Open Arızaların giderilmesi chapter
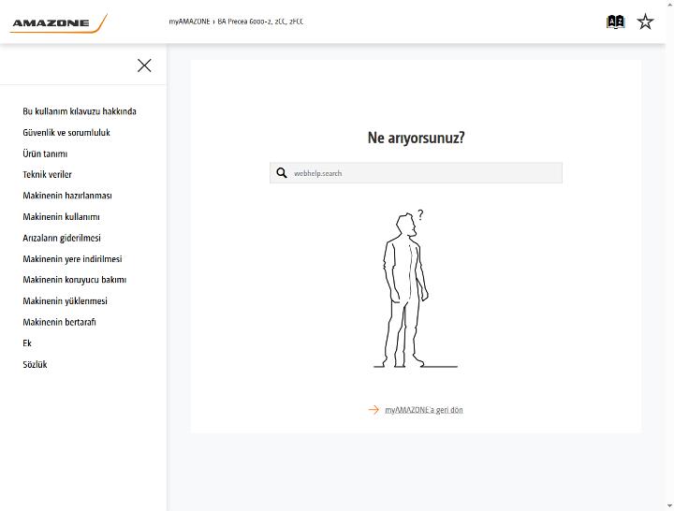Screen dimensions: 674x511 62,238
